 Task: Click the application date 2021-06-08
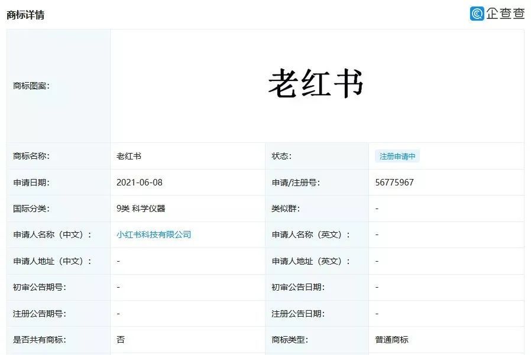pos(139,183)
